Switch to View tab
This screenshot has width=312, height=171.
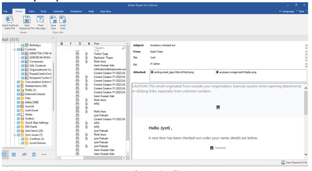coord(31,11)
